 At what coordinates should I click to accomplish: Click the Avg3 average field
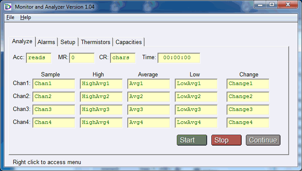pyautogui.click(x=148, y=110)
